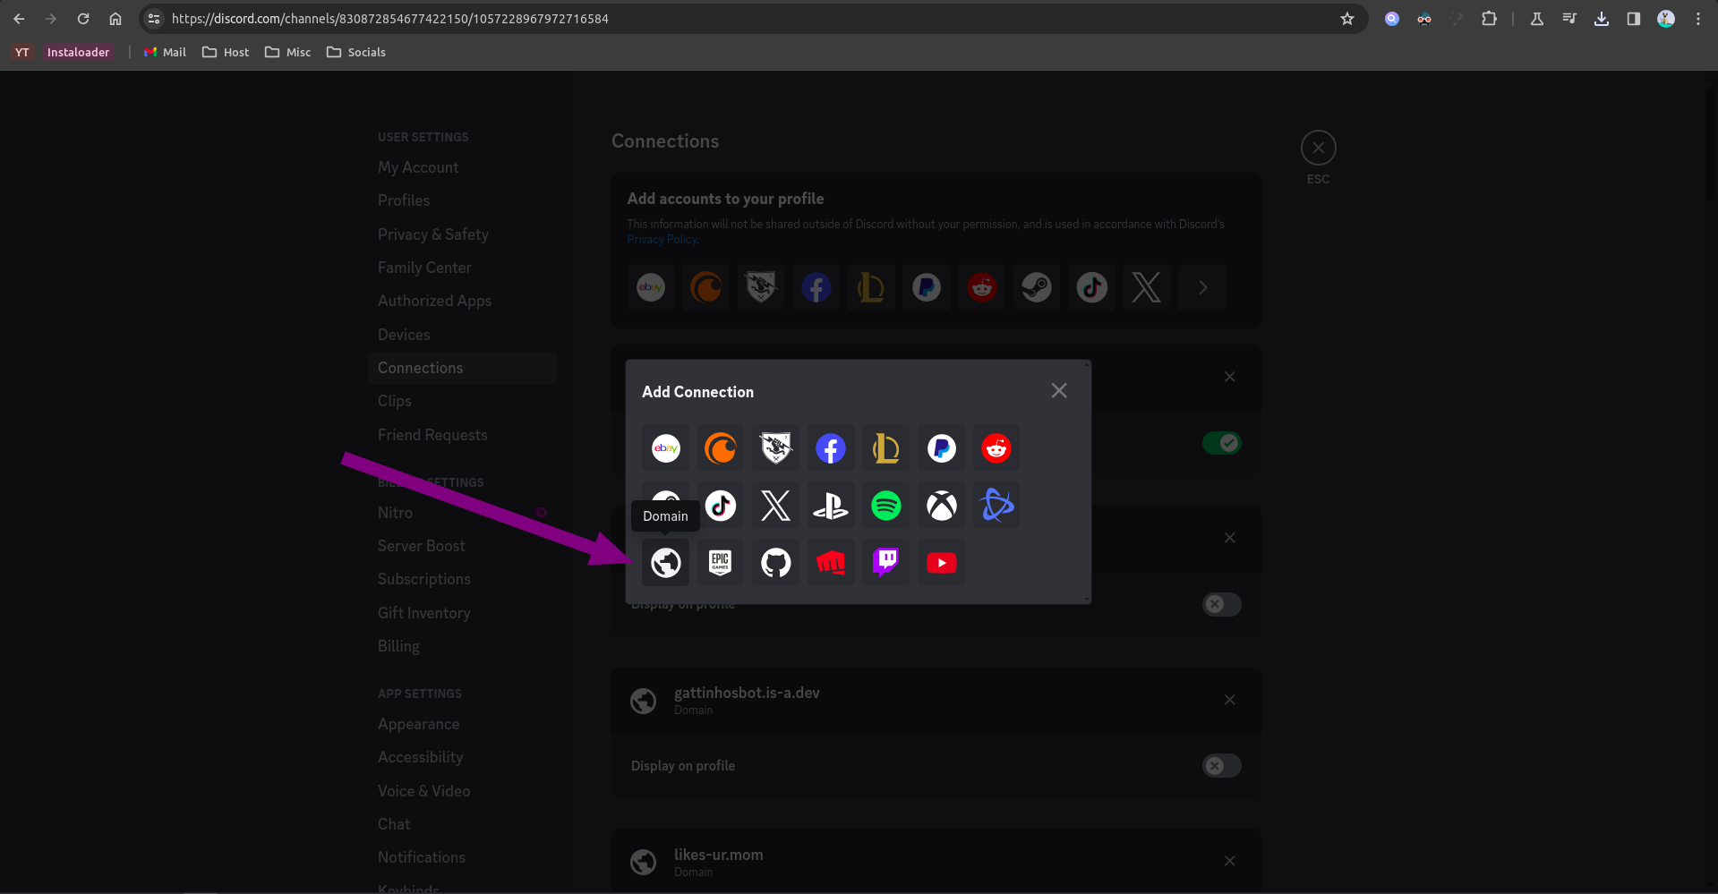Go to Privacy & Safety settings

tap(433, 234)
